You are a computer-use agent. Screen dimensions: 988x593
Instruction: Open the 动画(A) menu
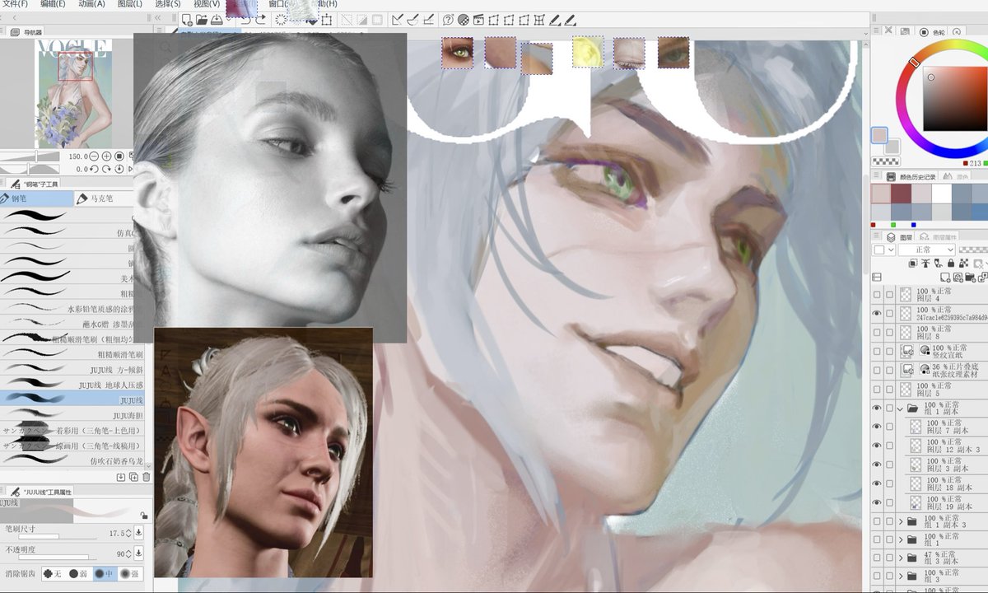click(91, 4)
